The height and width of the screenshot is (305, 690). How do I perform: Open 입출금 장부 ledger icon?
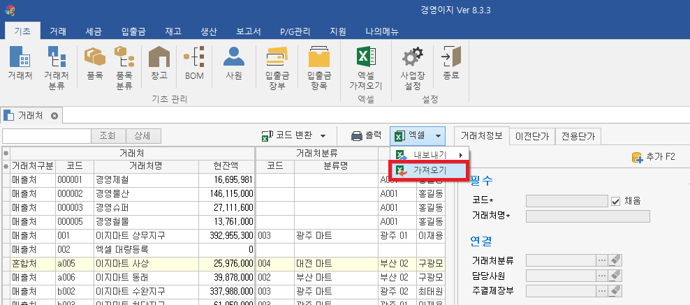277,67
